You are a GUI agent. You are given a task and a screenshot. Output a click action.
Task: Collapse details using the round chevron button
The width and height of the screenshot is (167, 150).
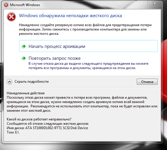coord(9,82)
